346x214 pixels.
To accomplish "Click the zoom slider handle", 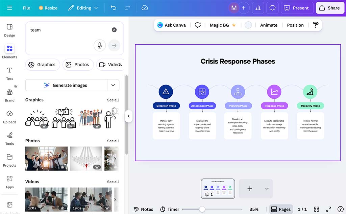I will [202, 209].
